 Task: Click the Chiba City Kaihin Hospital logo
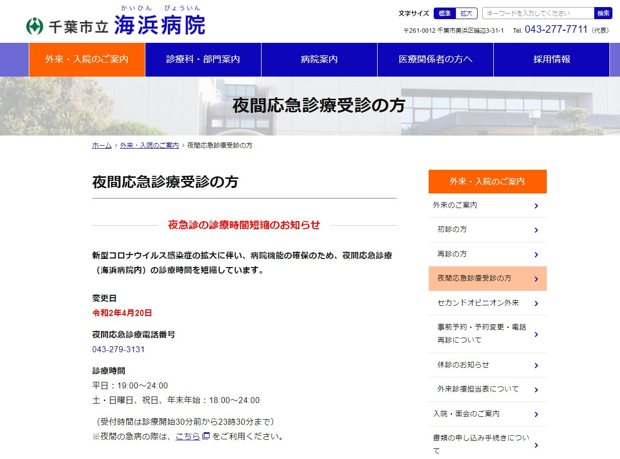coord(116,24)
